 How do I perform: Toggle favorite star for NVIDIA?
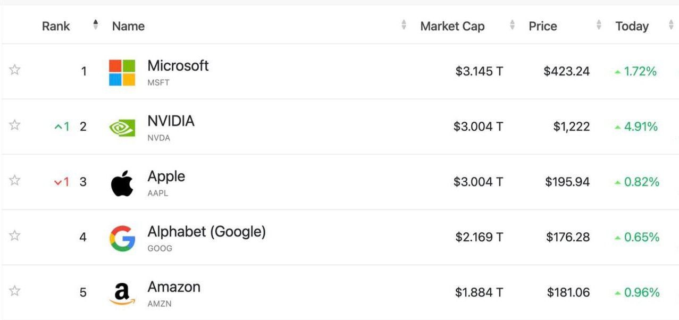tap(15, 125)
